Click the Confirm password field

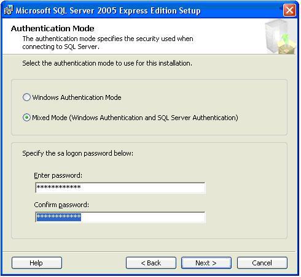point(120,217)
